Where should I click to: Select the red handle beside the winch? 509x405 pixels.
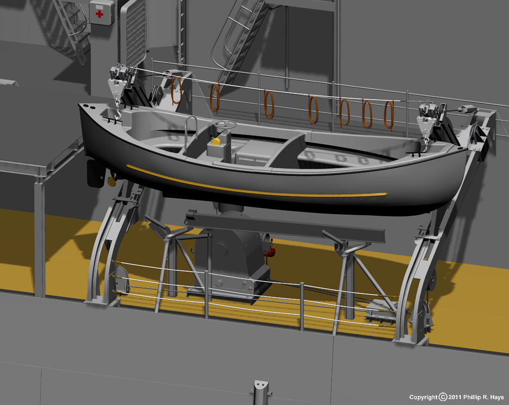tap(270, 251)
